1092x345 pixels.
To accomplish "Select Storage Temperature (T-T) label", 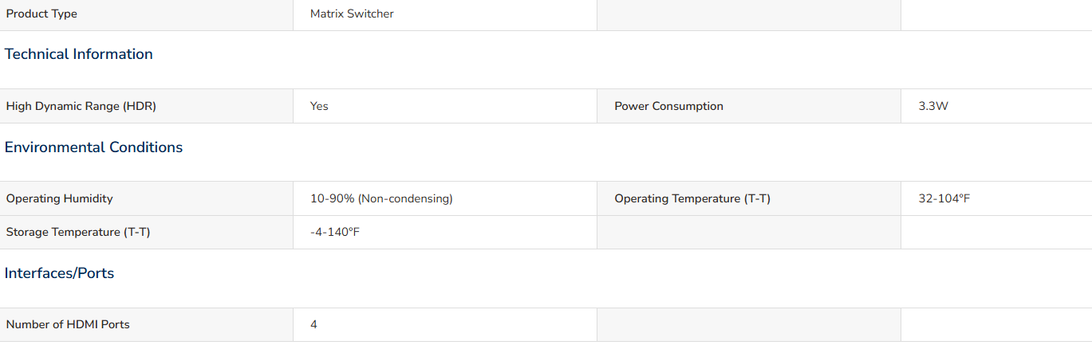I will point(78,232).
